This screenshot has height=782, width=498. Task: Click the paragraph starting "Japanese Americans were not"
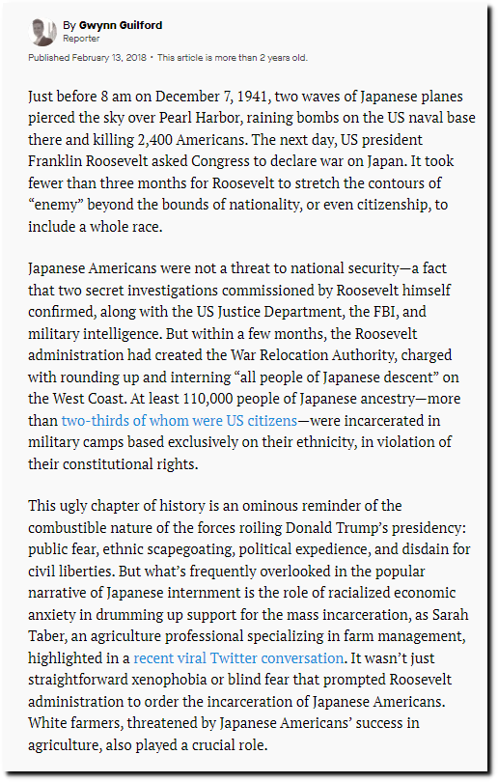coord(244,366)
